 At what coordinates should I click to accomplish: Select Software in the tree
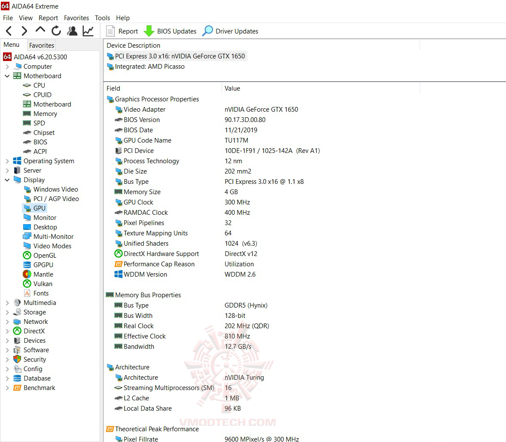click(36, 350)
